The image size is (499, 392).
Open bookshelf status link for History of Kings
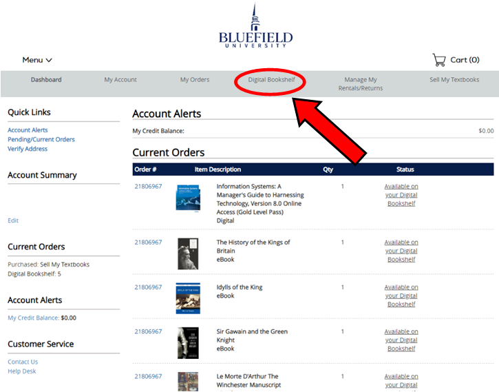point(401,251)
